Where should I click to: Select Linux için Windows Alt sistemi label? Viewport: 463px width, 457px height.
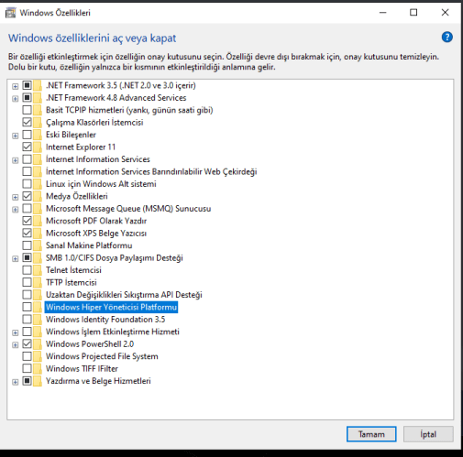[x=101, y=184]
